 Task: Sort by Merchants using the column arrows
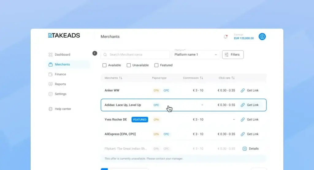(x=121, y=78)
